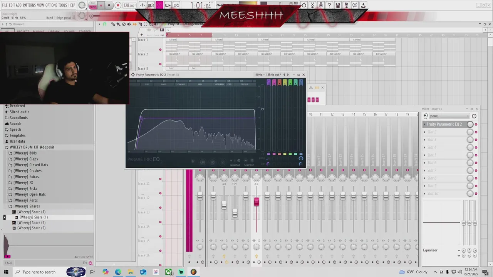
Task: Stop playback with the stop button
Action: coord(109,5)
